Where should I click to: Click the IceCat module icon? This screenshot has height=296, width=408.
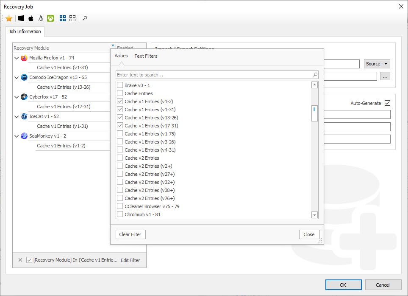[x=24, y=116]
